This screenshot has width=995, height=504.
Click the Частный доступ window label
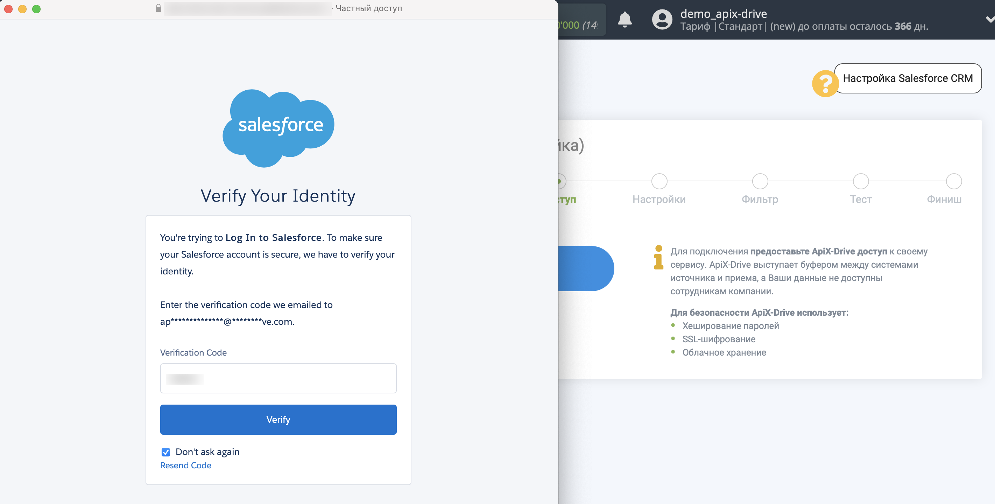coord(368,8)
